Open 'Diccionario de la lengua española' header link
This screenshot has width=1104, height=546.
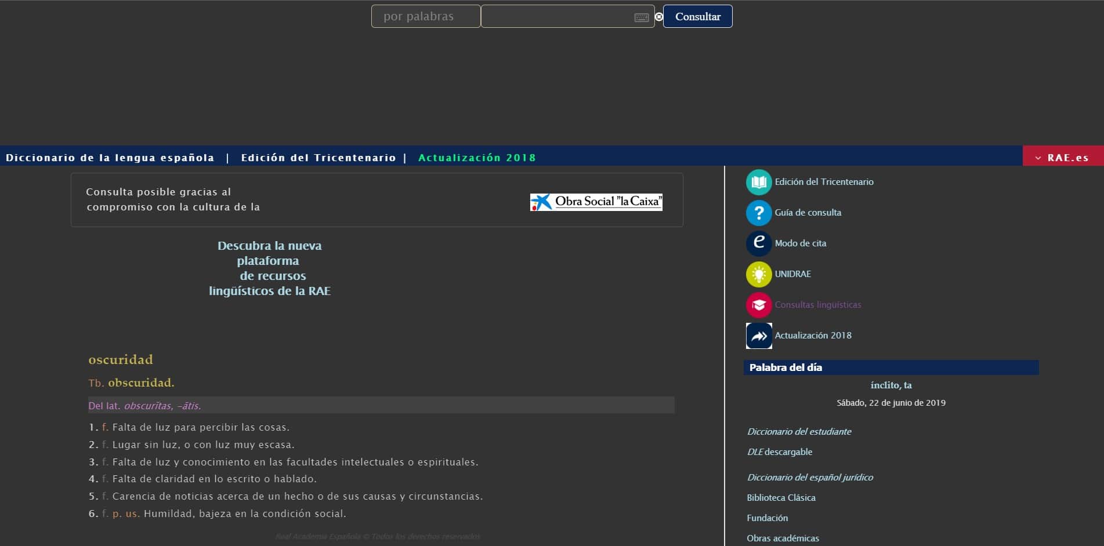(110, 158)
